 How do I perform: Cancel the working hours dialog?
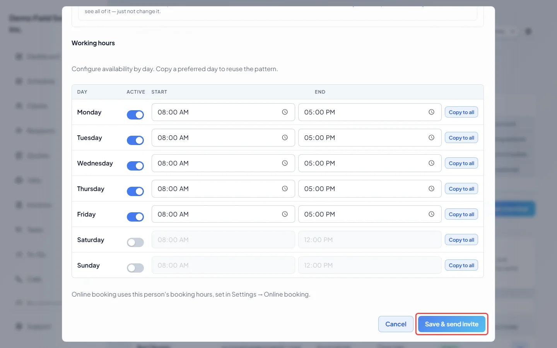tap(396, 324)
